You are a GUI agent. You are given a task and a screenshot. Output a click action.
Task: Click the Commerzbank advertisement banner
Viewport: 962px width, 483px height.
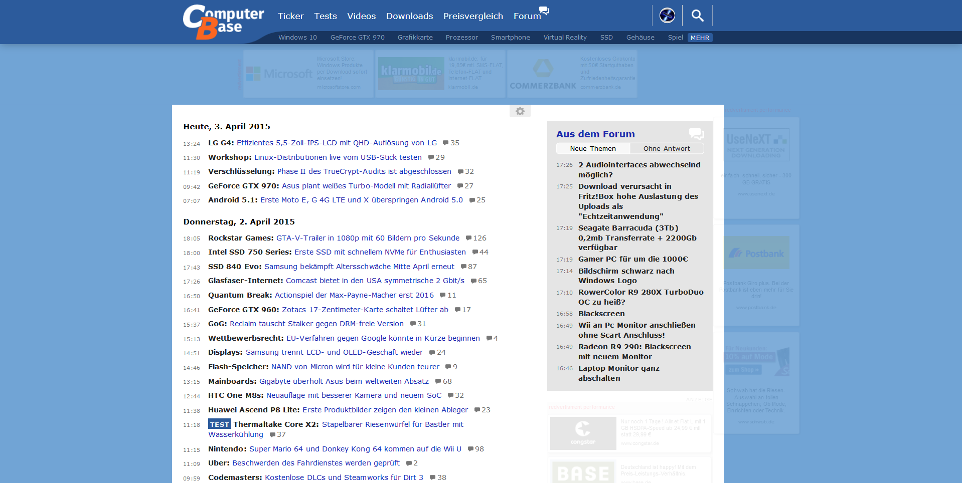pos(572,74)
